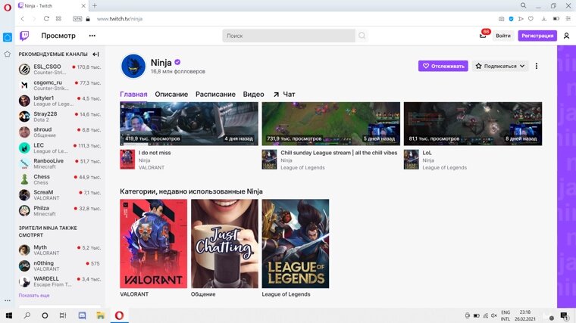Open the shroud channel
The width and height of the screenshot is (576, 323).
click(60, 132)
